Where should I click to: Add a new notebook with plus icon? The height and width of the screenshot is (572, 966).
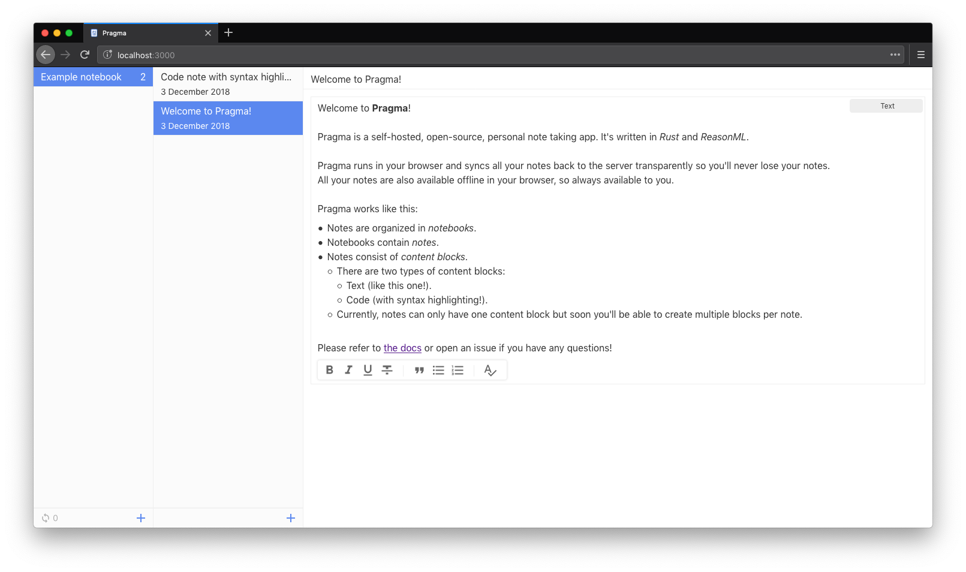coord(141,518)
